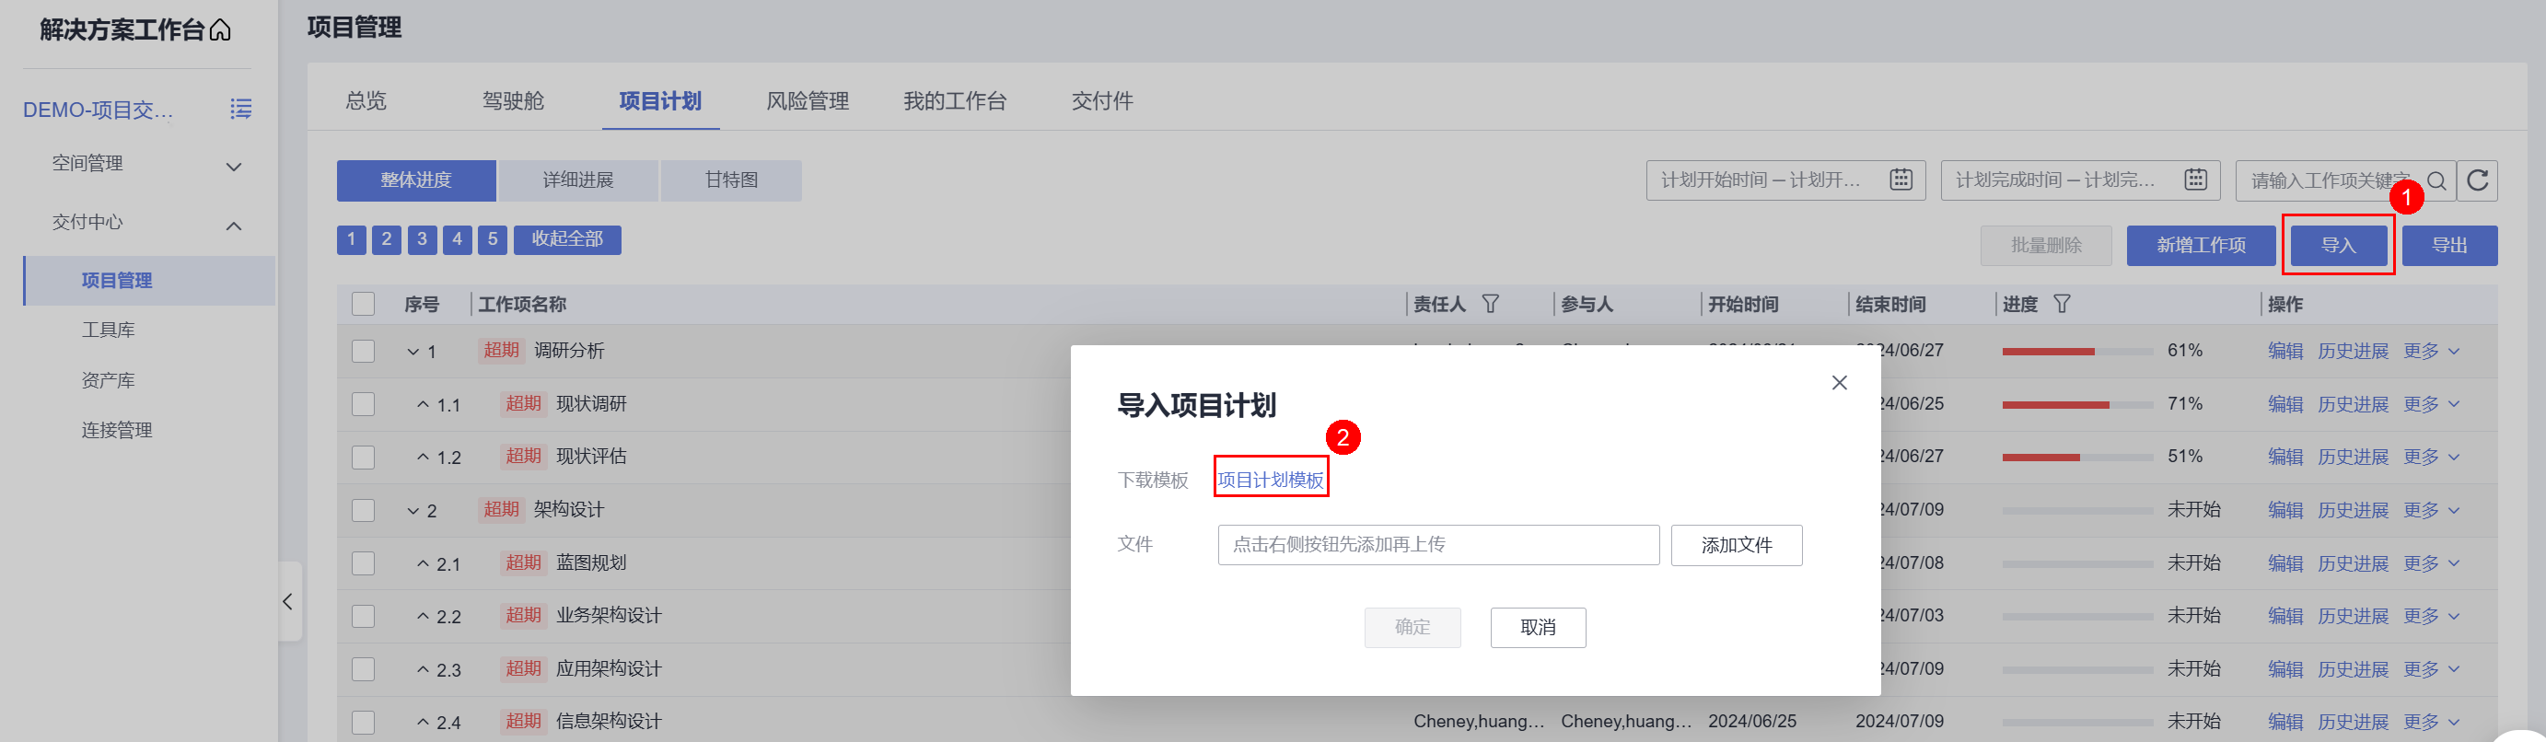Filter by 进度 funnel icon
This screenshot has height=742, width=2546.
tap(2062, 305)
